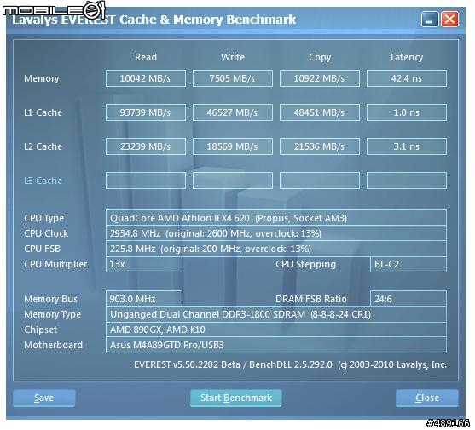The width and height of the screenshot is (475, 430).
Task: Minimize the EVEREST benchmark window
Action: click(x=430, y=20)
